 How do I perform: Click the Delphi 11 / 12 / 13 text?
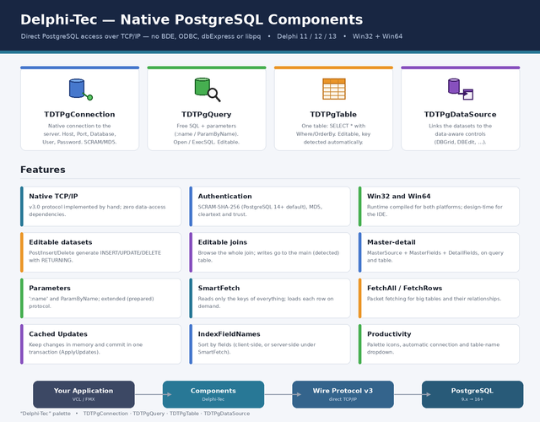306,36
